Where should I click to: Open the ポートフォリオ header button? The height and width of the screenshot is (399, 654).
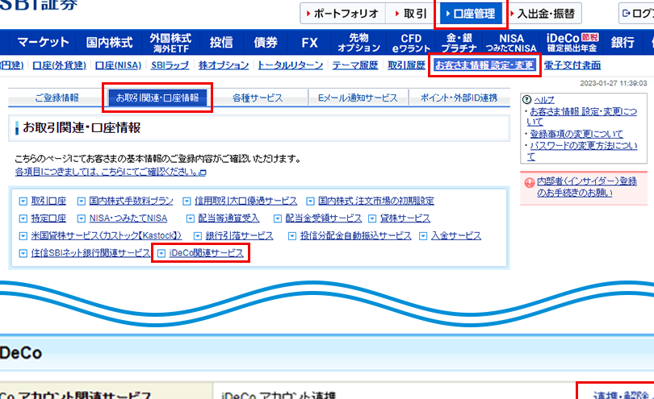pyautogui.click(x=340, y=14)
